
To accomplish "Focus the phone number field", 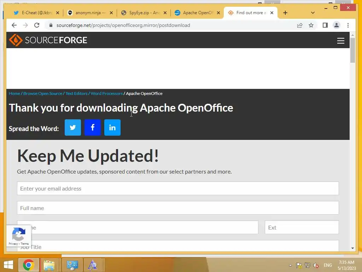I will (x=138, y=227).
